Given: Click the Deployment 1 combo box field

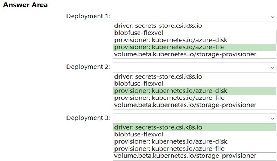Looking at the screenshot, I should (x=191, y=17).
